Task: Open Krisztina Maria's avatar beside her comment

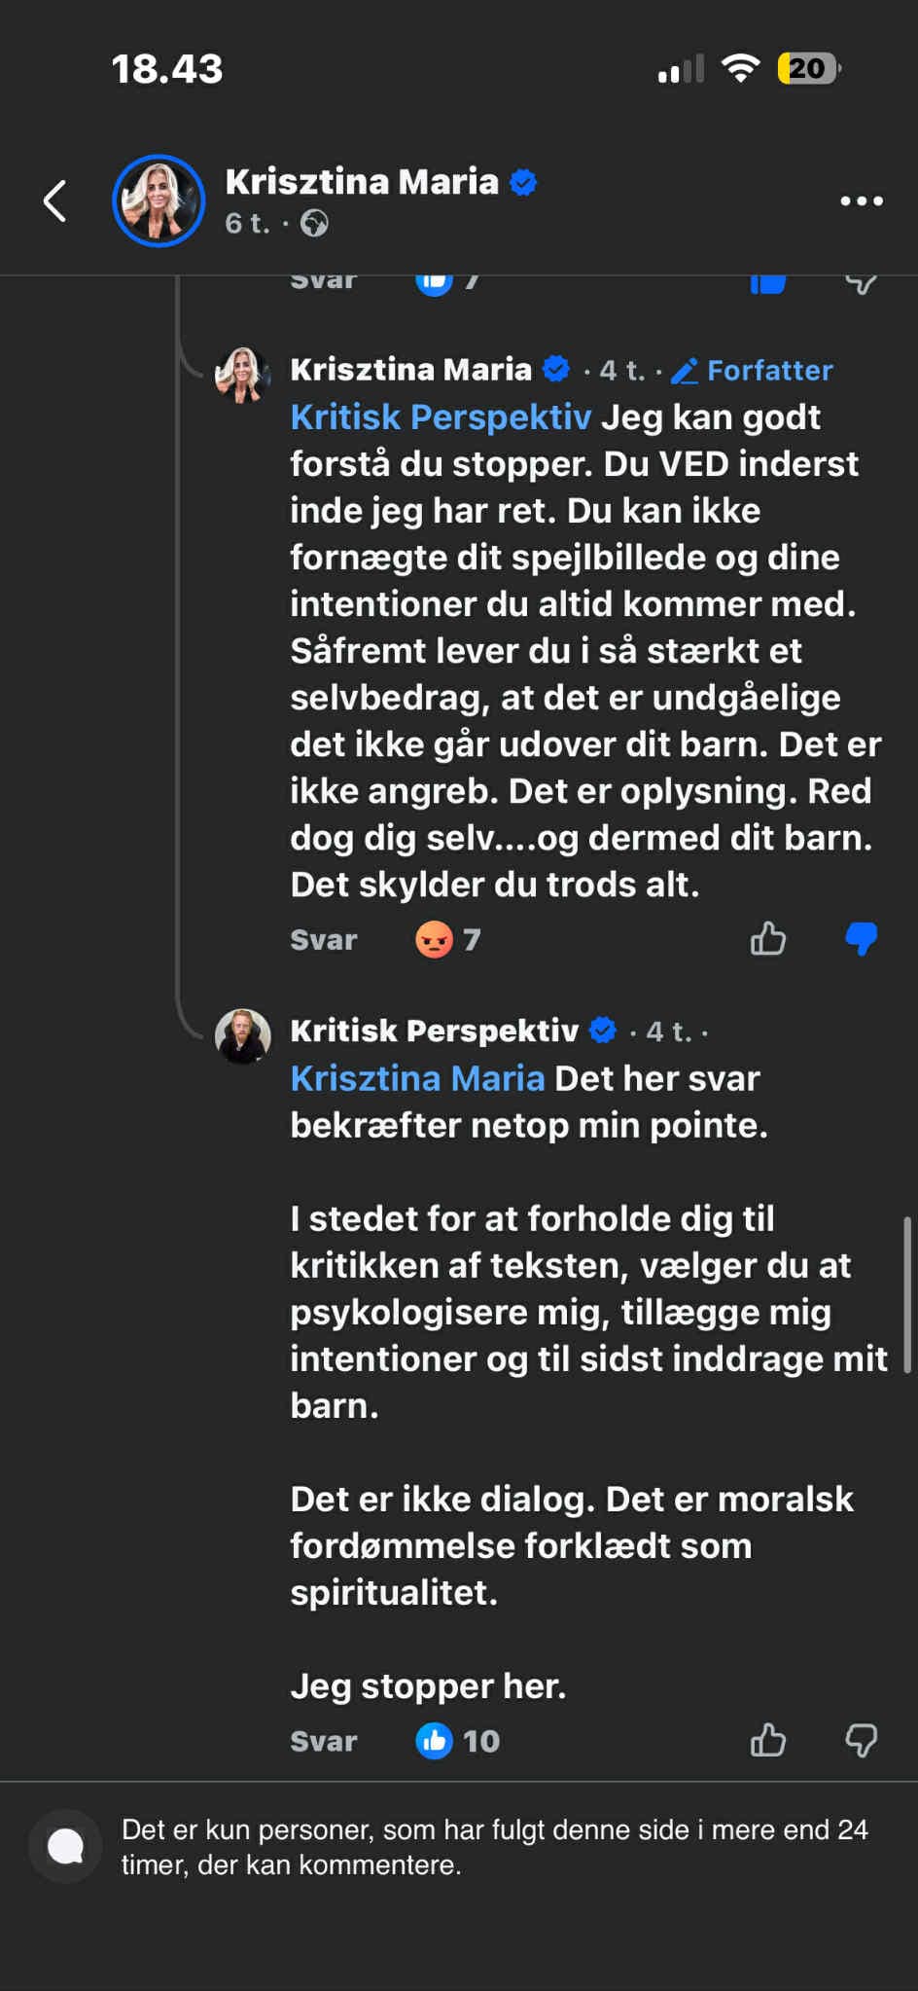Action: (x=242, y=375)
